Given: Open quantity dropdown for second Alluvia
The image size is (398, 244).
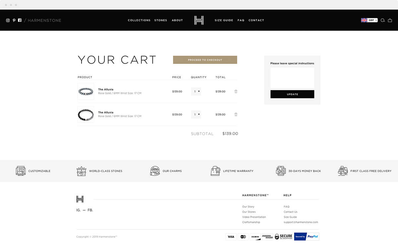Looking at the screenshot, I should pyautogui.click(x=196, y=115).
